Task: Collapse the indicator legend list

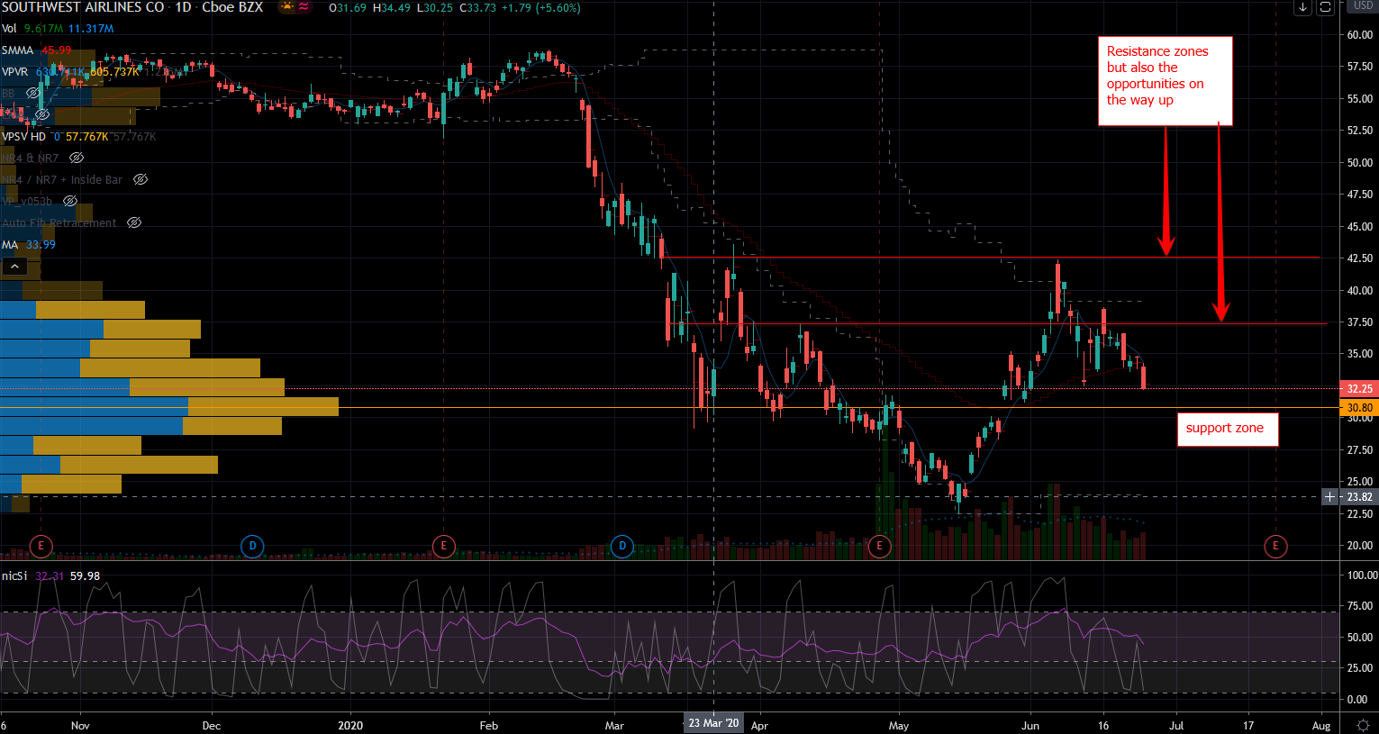Action: (14, 267)
